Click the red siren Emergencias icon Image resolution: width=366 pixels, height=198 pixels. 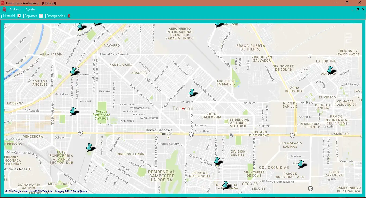[x=69, y=16]
